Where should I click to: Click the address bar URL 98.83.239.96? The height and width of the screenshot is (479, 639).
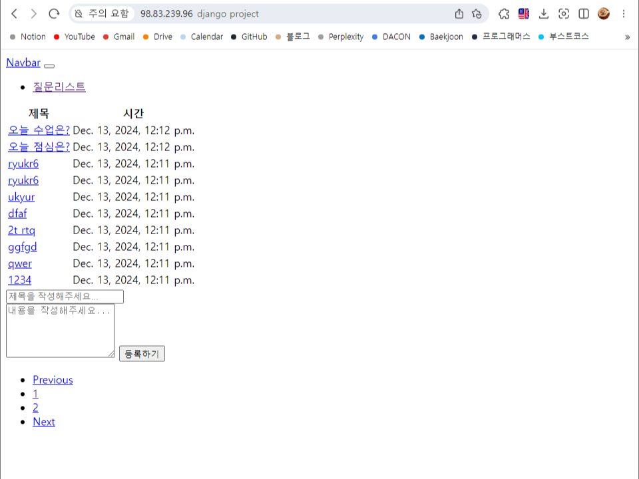click(166, 14)
